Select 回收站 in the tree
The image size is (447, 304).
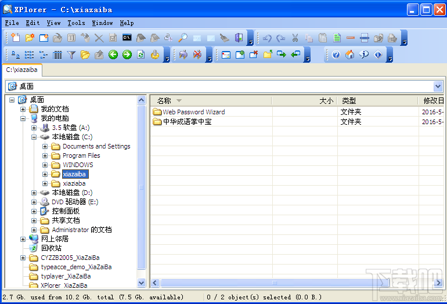tap(51, 248)
